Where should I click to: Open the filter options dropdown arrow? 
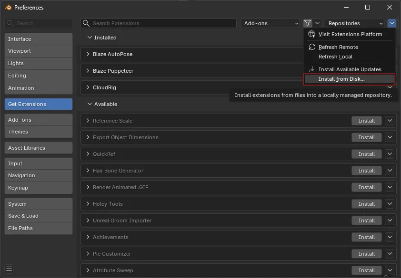(x=317, y=23)
